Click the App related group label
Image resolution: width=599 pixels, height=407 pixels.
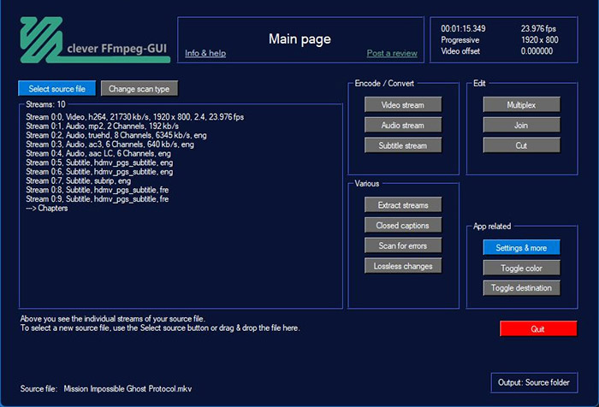click(492, 227)
